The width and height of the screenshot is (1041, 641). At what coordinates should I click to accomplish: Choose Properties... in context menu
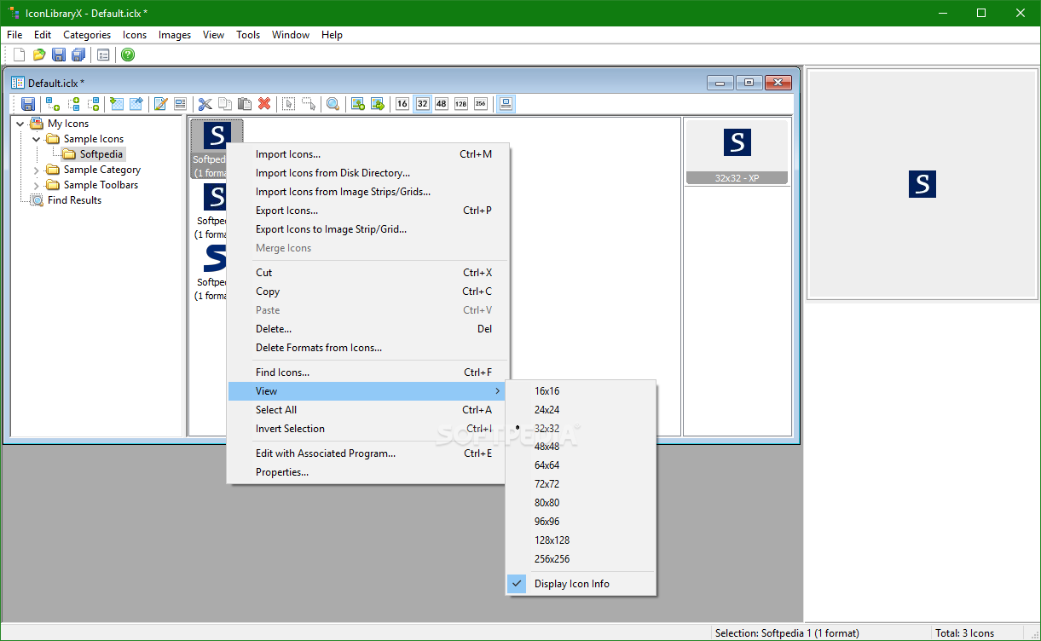367,472
